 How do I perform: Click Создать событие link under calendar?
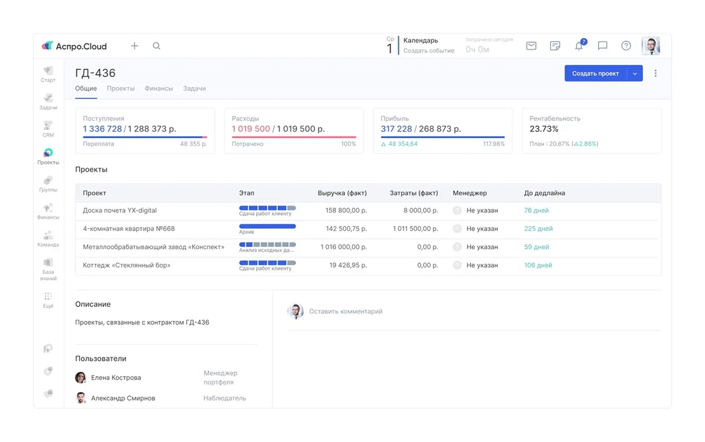[x=428, y=51]
